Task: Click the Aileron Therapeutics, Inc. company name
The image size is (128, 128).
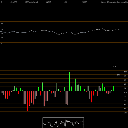Action: click(x=110, y=2)
